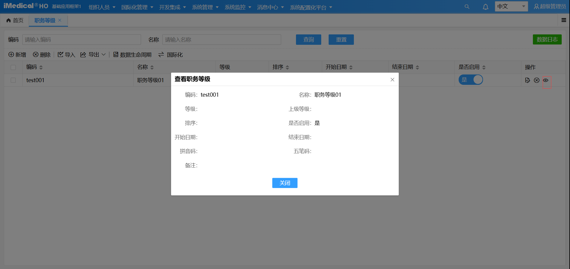Click the 关闭 button in dialog
Viewport: 570px width, 269px height.
(x=285, y=183)
